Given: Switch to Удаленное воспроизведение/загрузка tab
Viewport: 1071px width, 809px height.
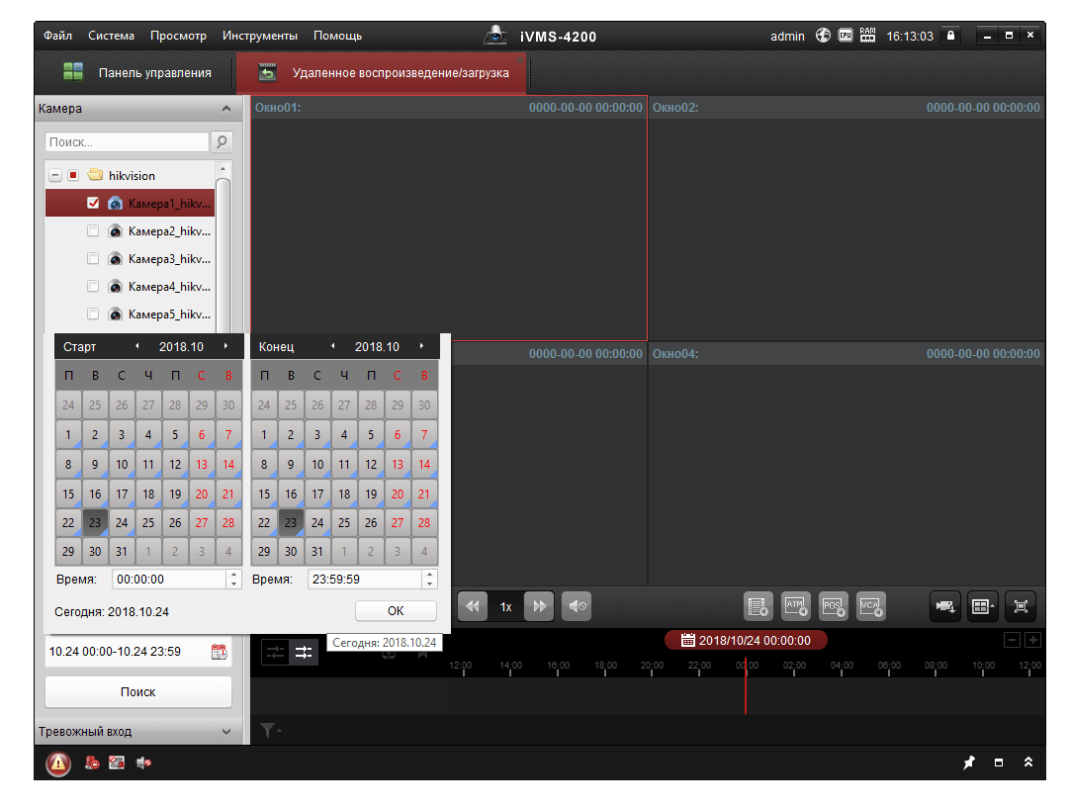Looking at the screenshot, I should (x=382, y=72).
